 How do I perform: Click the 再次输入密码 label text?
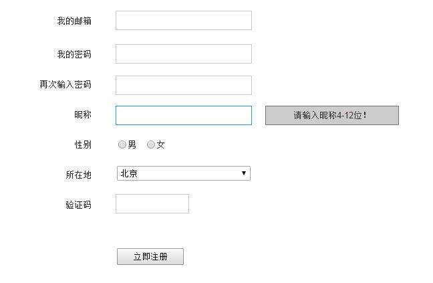coord(65,85)
